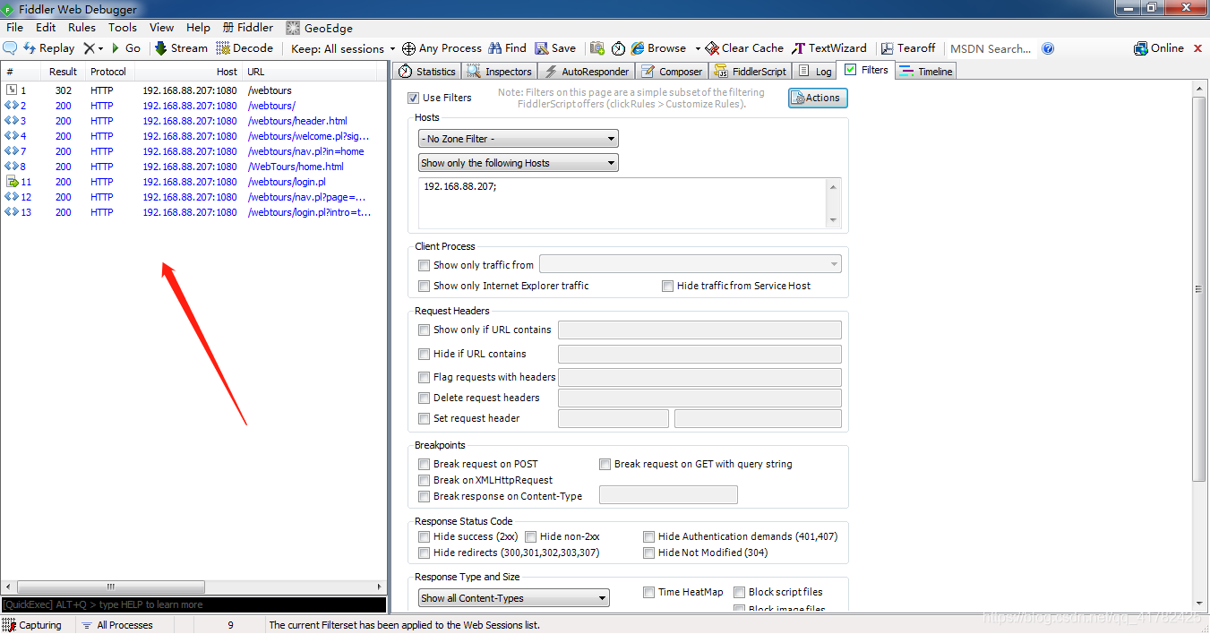This screenshot has height=634, width=1210.
Task: Select session 3 /webtours/header.html
Action: coord(193,121)
